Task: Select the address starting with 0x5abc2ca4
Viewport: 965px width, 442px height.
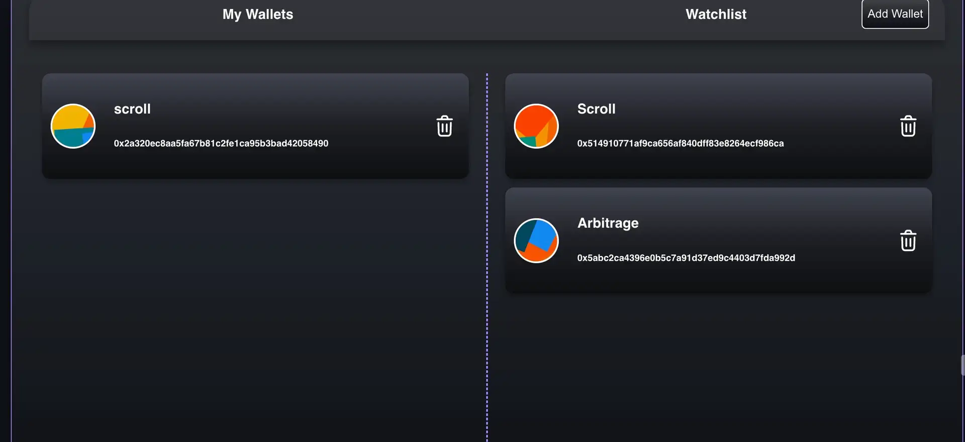Action: (x=686, y=258)
